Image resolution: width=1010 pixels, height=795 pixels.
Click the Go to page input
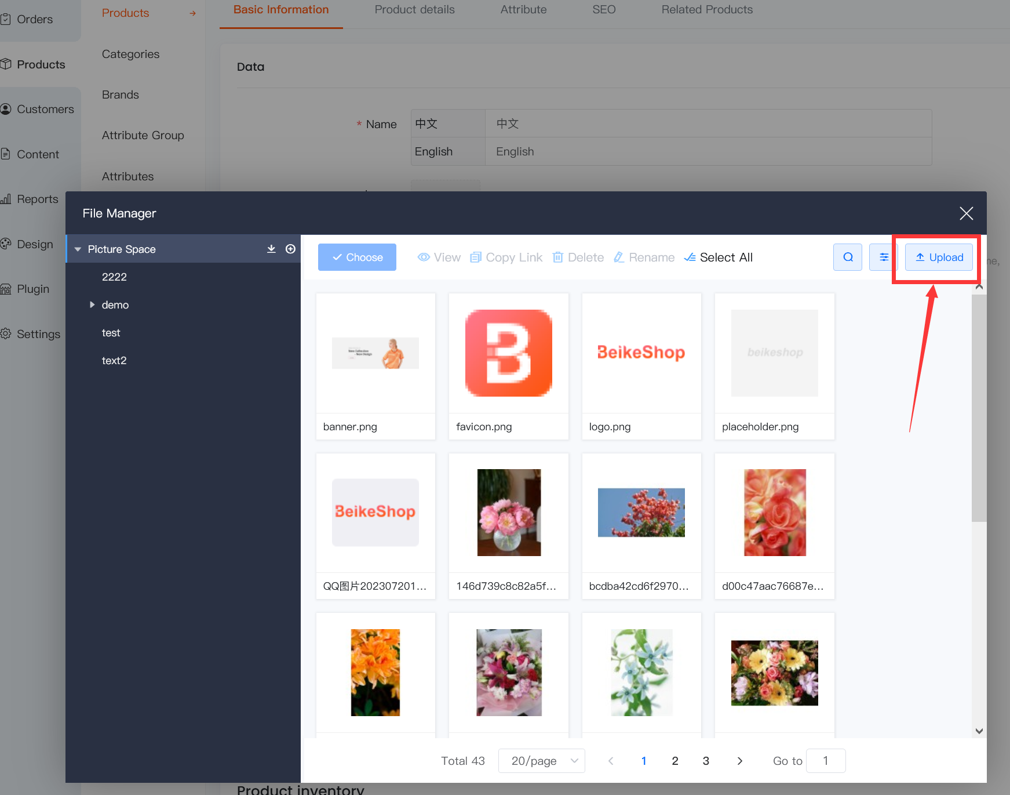point(826,761)
